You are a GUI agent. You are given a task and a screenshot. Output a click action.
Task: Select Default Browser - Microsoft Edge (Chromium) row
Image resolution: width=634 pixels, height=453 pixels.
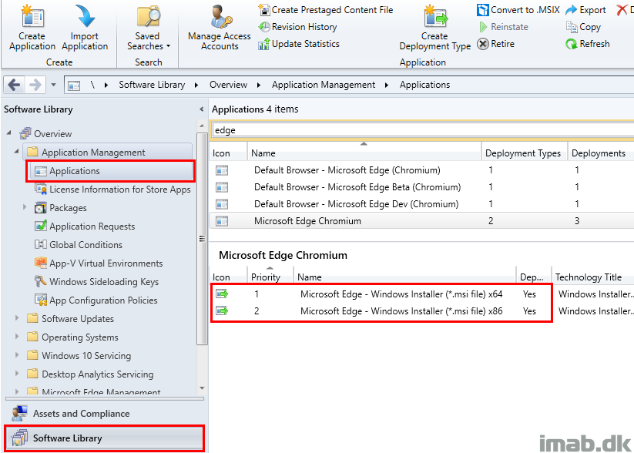point(421,170)
